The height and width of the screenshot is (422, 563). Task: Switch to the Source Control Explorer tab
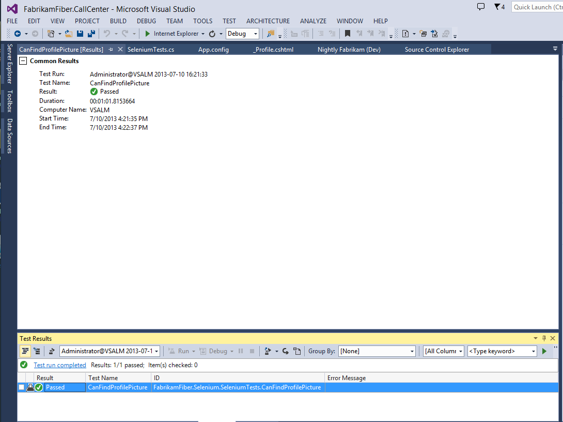[437, 50]
